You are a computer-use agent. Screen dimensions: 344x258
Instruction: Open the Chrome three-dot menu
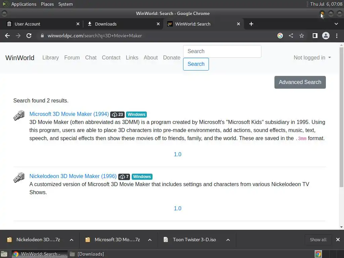tap(337, 36)
